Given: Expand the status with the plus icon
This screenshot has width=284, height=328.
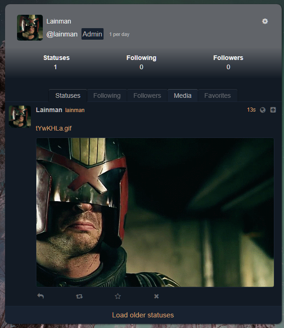Looking at the screenshot, I should coord(273,110).
